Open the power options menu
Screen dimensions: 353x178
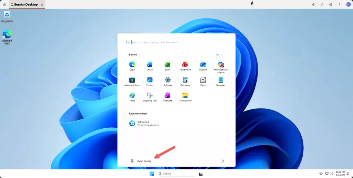[222, 161]
